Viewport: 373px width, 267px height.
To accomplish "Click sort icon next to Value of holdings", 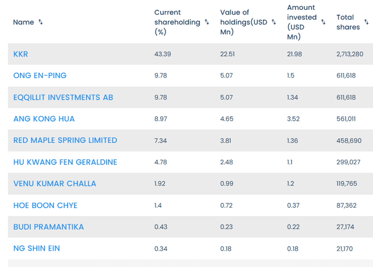I will point(274,22).
